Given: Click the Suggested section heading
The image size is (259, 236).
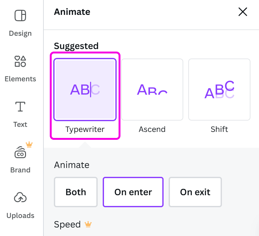Looking at the screenshot, I should pos(76,46).
